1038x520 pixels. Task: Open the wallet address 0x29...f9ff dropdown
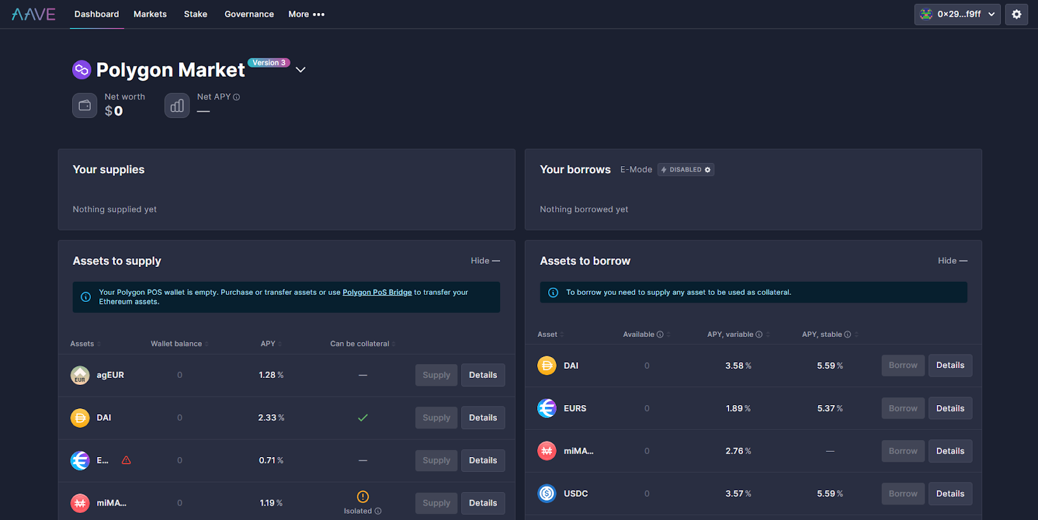tap(957, 14)
